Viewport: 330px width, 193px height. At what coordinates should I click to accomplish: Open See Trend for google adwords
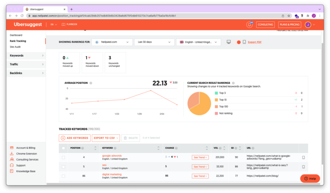(x=200, y=157)
